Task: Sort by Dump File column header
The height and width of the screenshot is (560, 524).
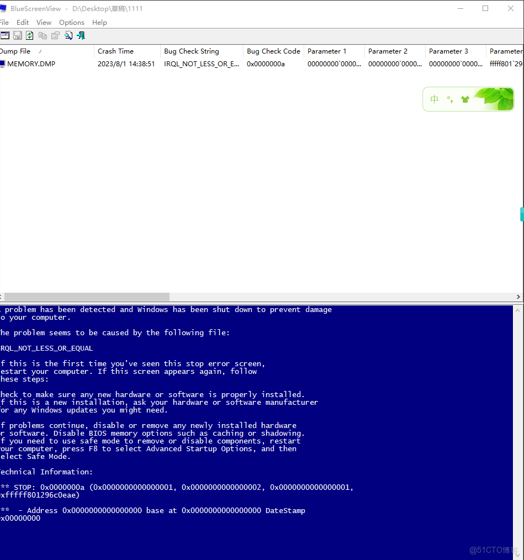Action: pos(46,51)
